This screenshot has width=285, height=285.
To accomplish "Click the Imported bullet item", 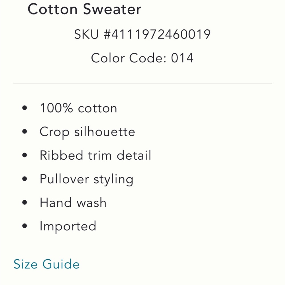I will point(68,227).
